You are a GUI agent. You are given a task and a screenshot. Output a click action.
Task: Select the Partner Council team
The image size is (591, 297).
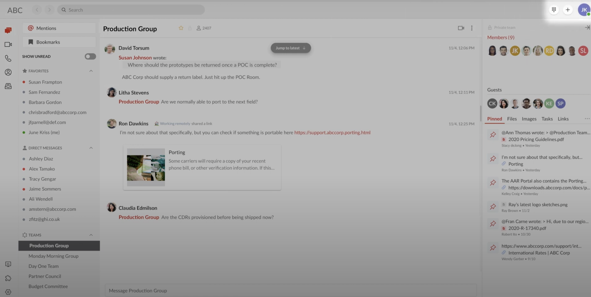(59, 276)
